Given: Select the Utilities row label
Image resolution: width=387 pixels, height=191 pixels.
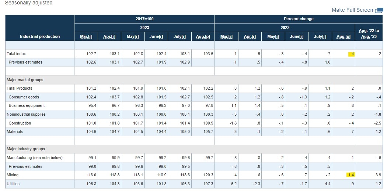Looking at the screenshot, I should point(13,184).
